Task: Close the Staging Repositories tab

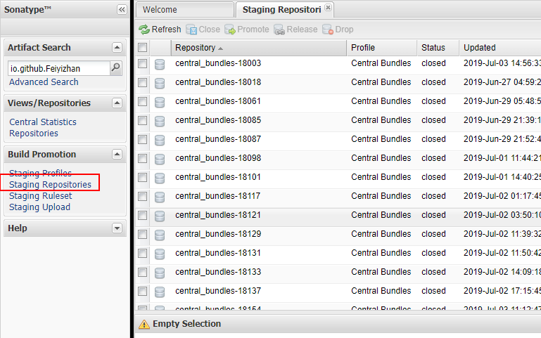Action: click(x=328, y=7)
